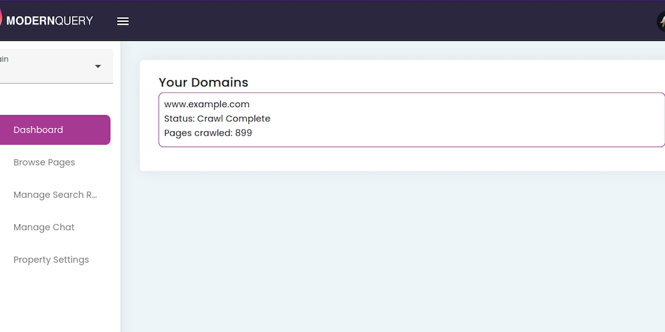Click 'Status: Crawl Complete' text

click(217, 119)
